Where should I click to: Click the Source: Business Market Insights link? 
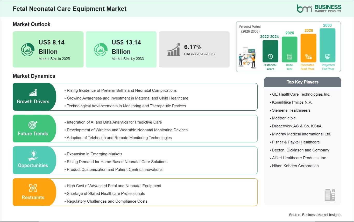tap(315, 215)
